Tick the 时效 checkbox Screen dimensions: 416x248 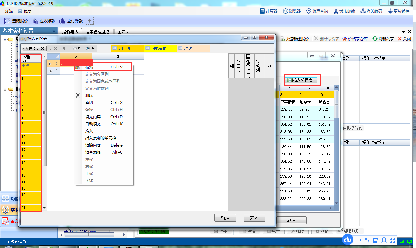181,48
